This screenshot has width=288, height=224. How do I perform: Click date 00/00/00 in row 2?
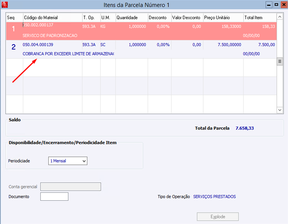[251, 54]
